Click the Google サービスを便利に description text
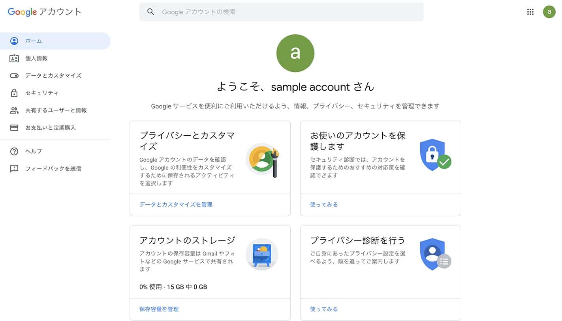 click(295, 106)
